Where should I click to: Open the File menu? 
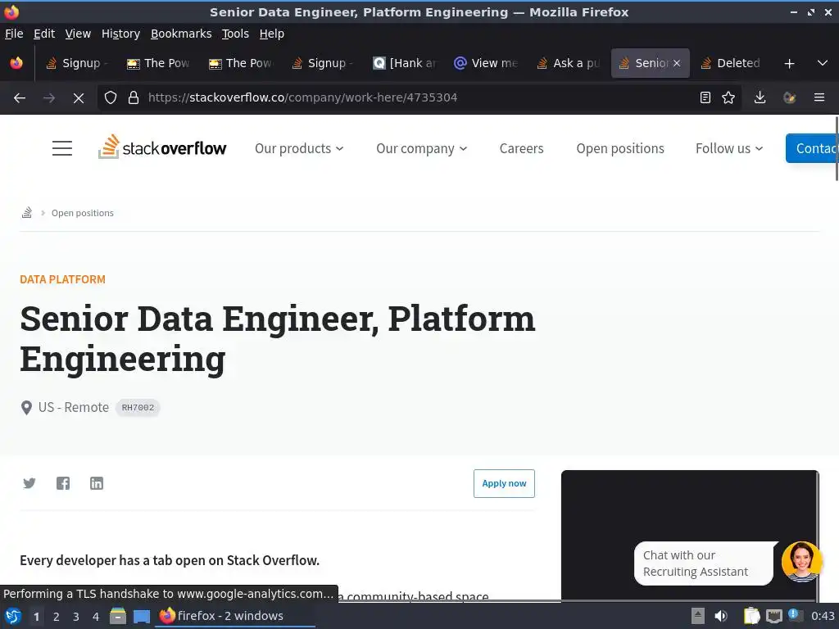pyautogui.click(x=14, y=34)
